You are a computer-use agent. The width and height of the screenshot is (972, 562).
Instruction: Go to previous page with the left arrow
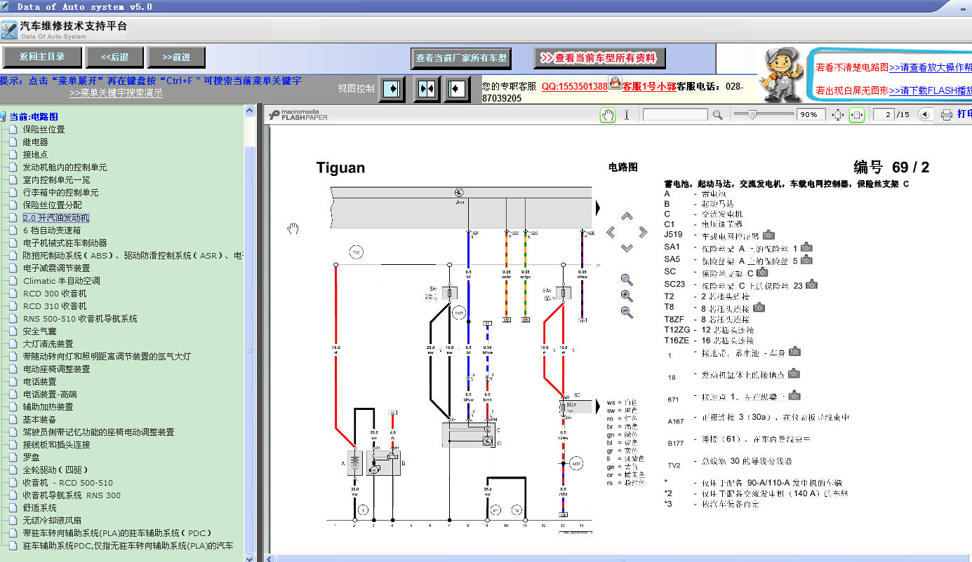pos(924,115)
